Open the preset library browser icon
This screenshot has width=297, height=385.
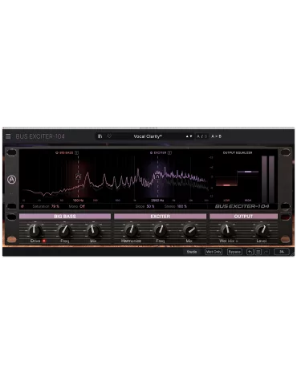pos(100,136)
